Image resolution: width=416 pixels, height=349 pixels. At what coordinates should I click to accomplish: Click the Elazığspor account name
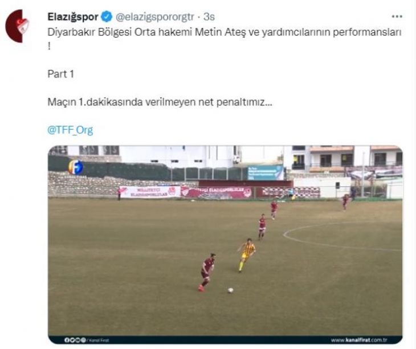[73, 17]
